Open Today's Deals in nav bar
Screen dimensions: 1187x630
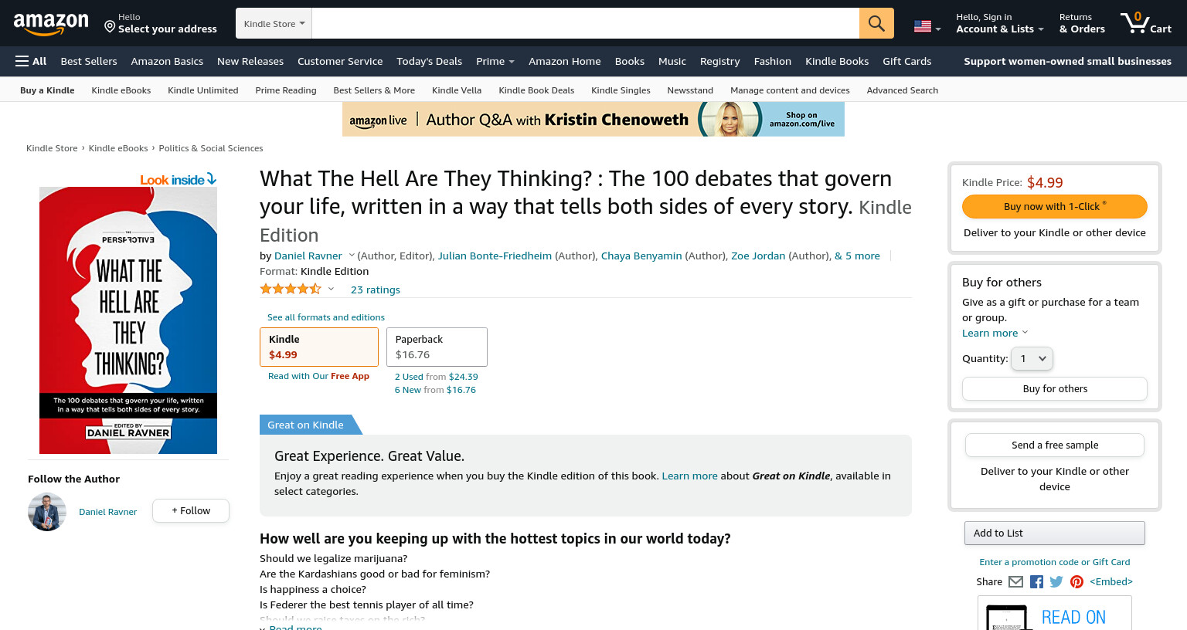click(x=429, y=61)
